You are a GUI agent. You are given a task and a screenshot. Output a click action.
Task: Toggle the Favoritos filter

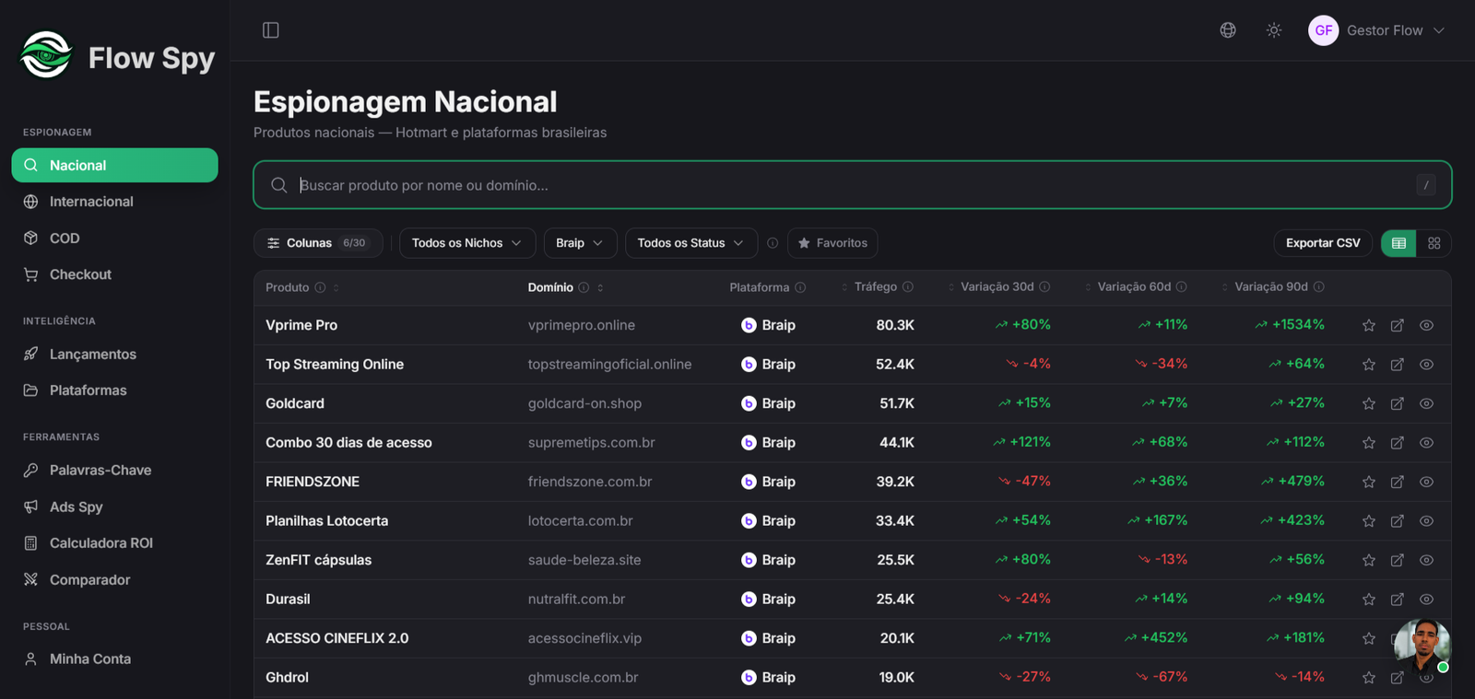(832, 243)
